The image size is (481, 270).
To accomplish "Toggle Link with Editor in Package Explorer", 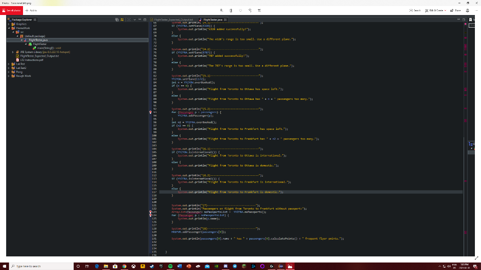I will 122,20.
